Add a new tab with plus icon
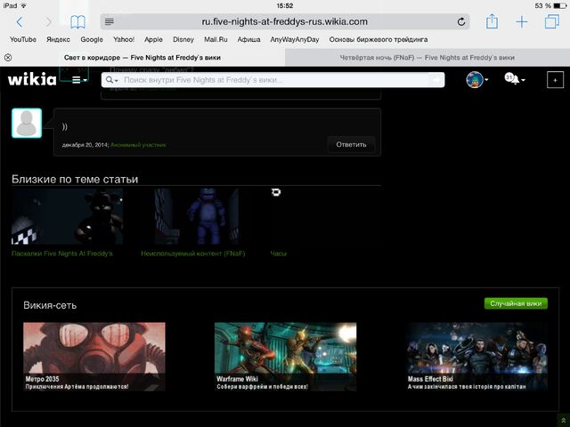 [522, 21]
